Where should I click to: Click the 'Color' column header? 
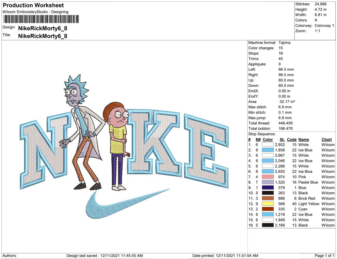(268, 139)
